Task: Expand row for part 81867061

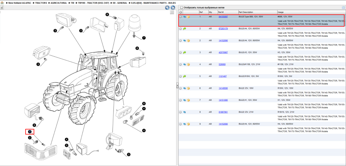Action: point(181,112)
